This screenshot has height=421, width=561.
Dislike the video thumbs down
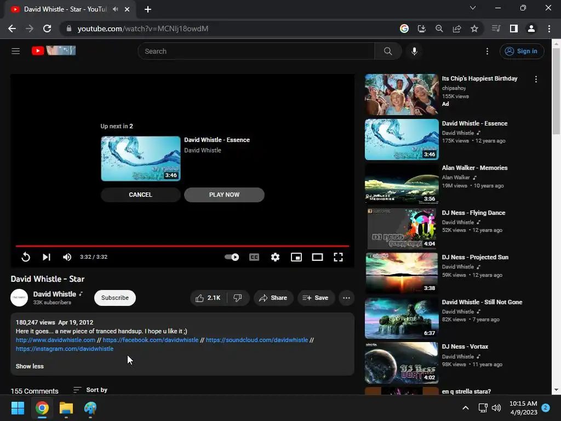238,298
